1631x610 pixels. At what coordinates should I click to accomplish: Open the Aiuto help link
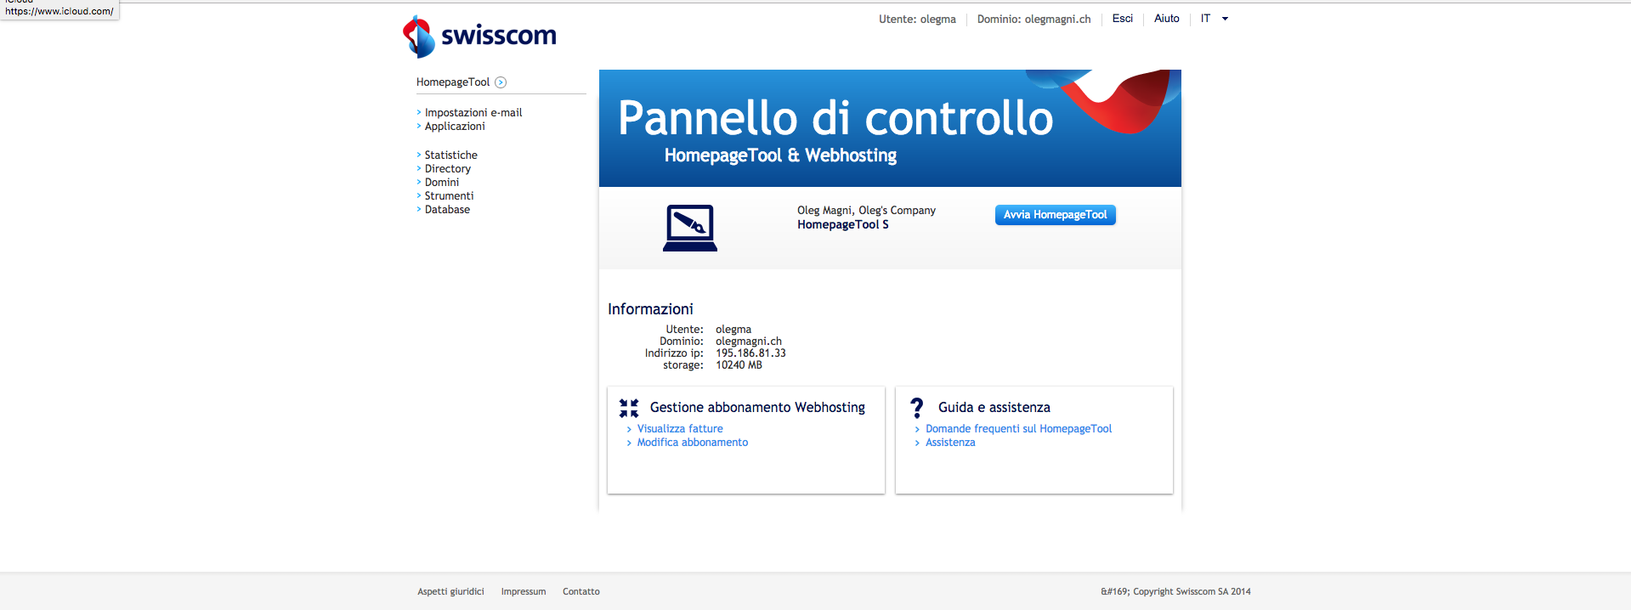(1166, 19)
